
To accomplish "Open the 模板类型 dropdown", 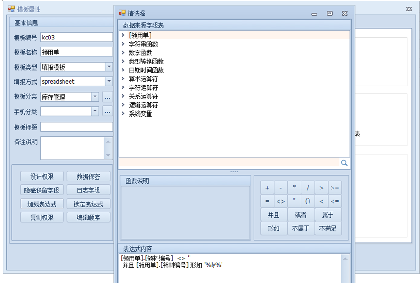I will [x=109, y=67].
